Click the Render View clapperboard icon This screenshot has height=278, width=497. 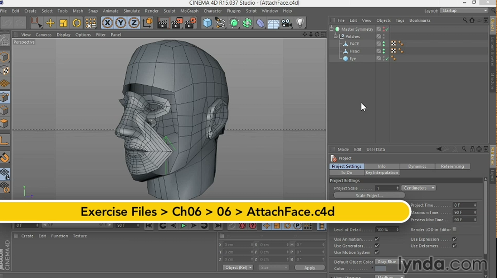[163, 23]
